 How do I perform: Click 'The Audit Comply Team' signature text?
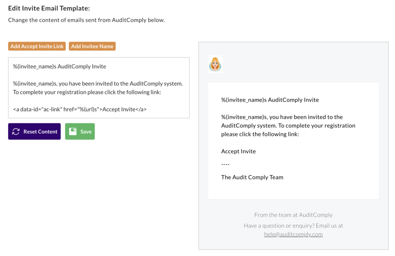252,177
